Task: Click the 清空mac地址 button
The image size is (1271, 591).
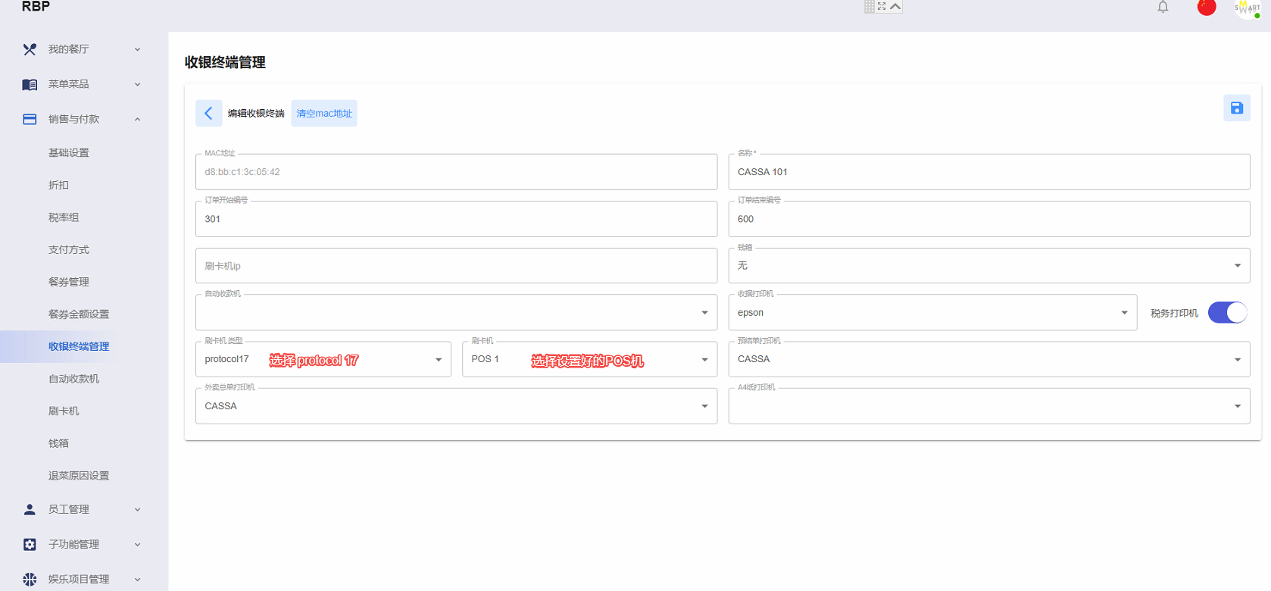Action: [x=324, y=113]
